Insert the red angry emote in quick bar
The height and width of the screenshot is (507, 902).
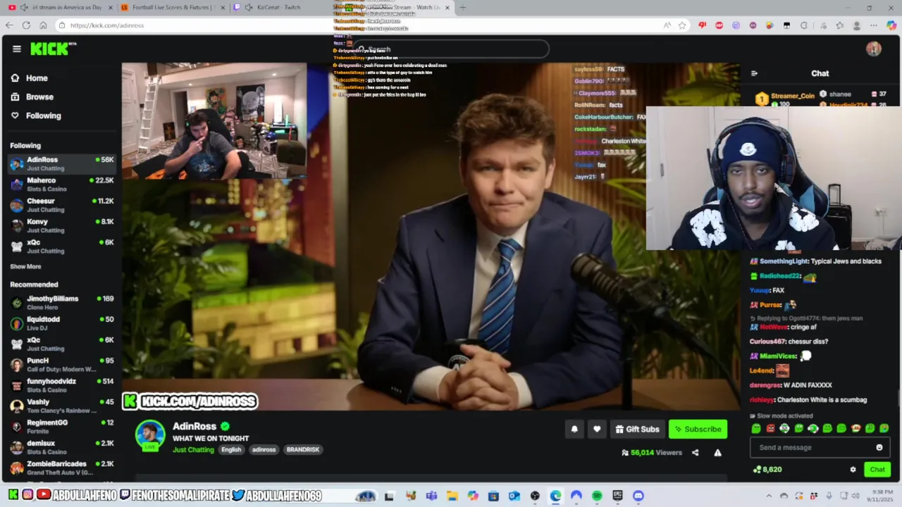coord(770,428)
